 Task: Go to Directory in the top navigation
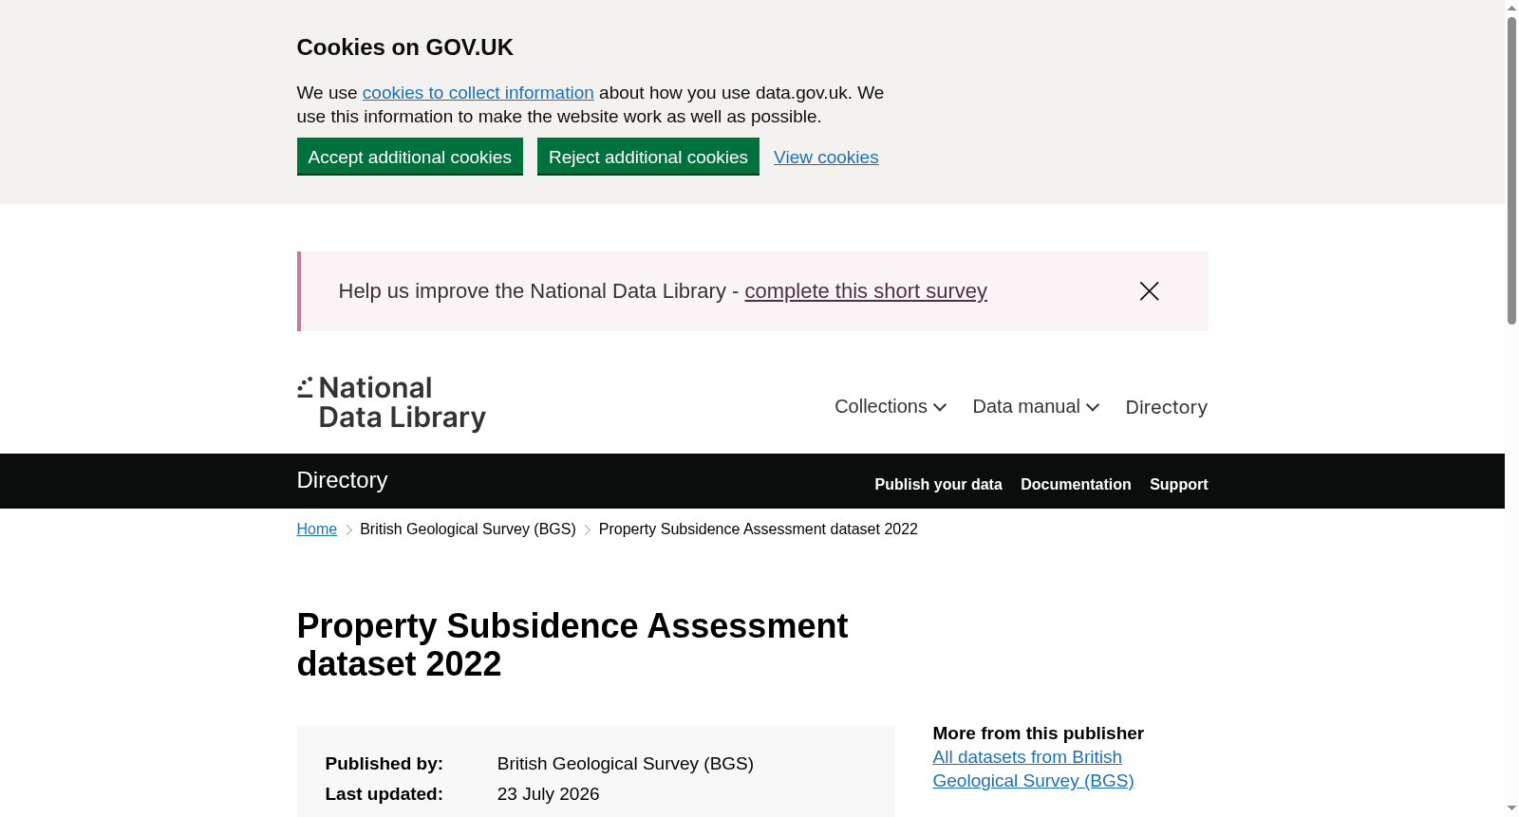pos(1167,407)
